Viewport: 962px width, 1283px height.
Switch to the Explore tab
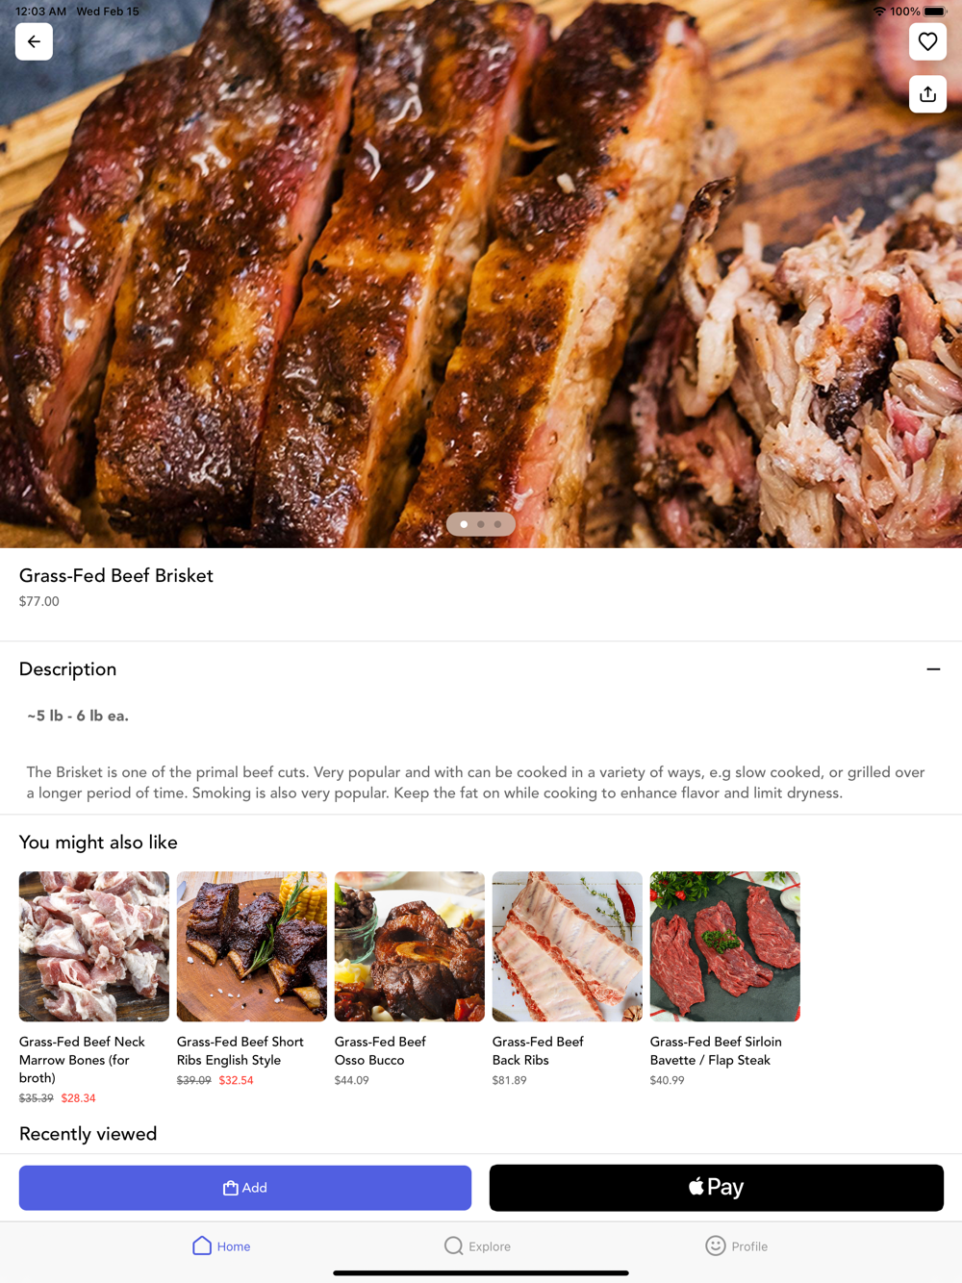[x=477, y=1245]
